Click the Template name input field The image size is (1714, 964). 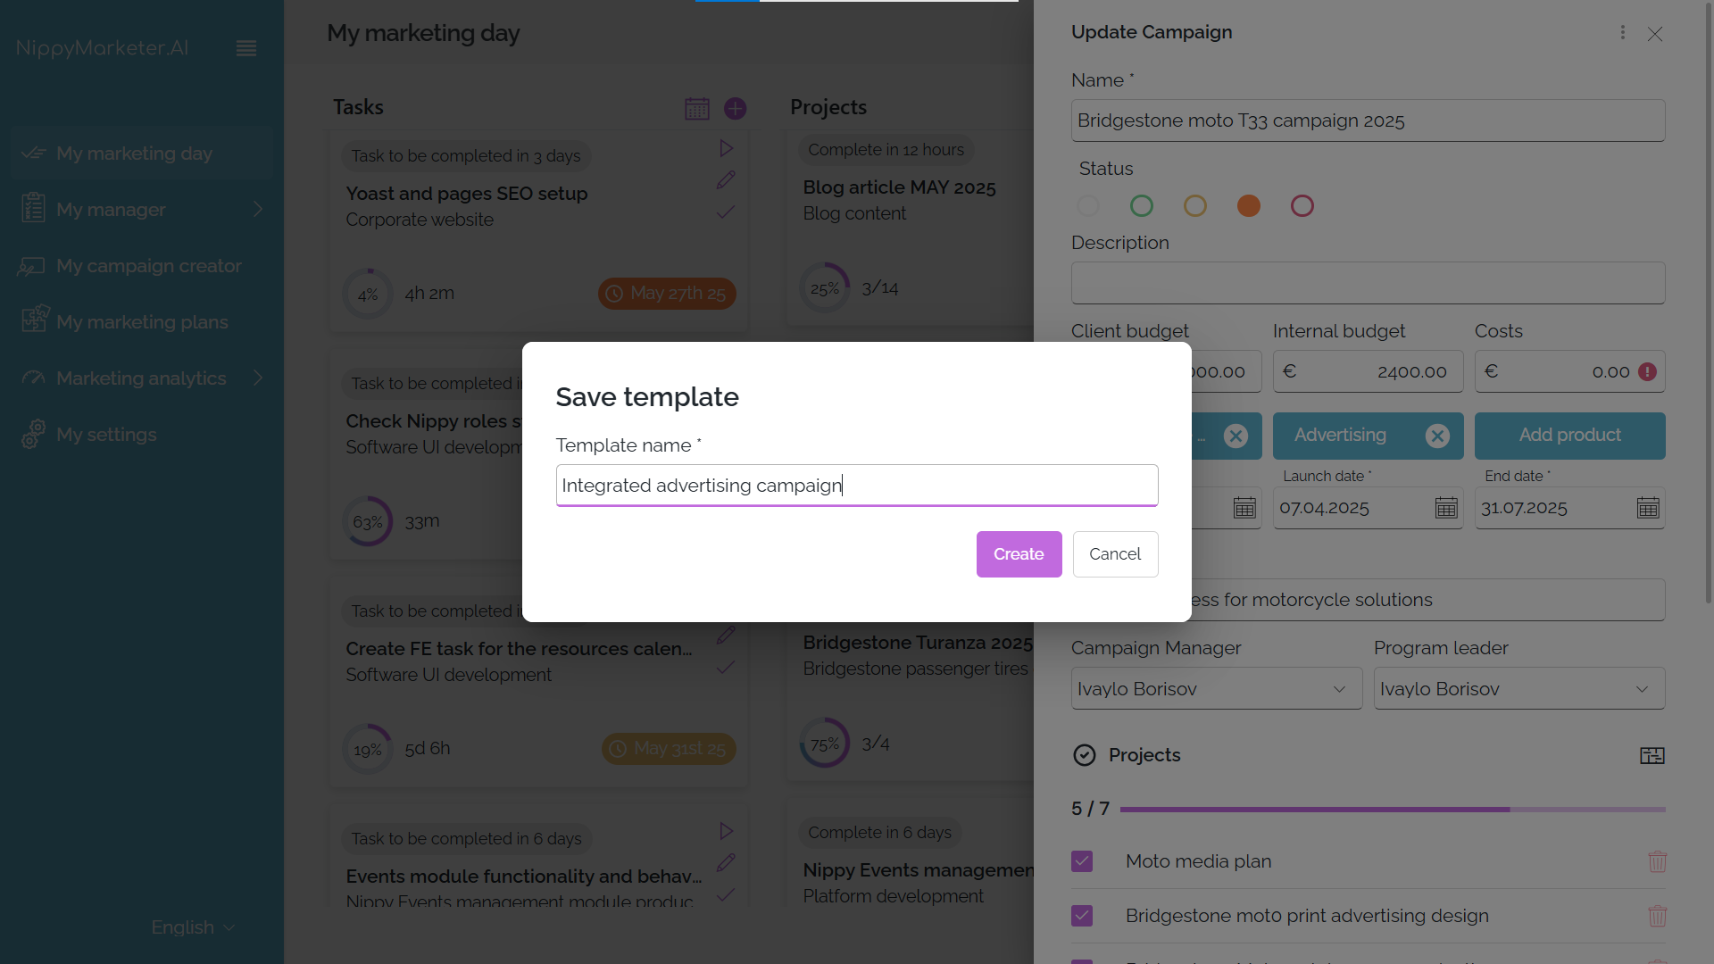pyautogui.click(x=856, y=485)
